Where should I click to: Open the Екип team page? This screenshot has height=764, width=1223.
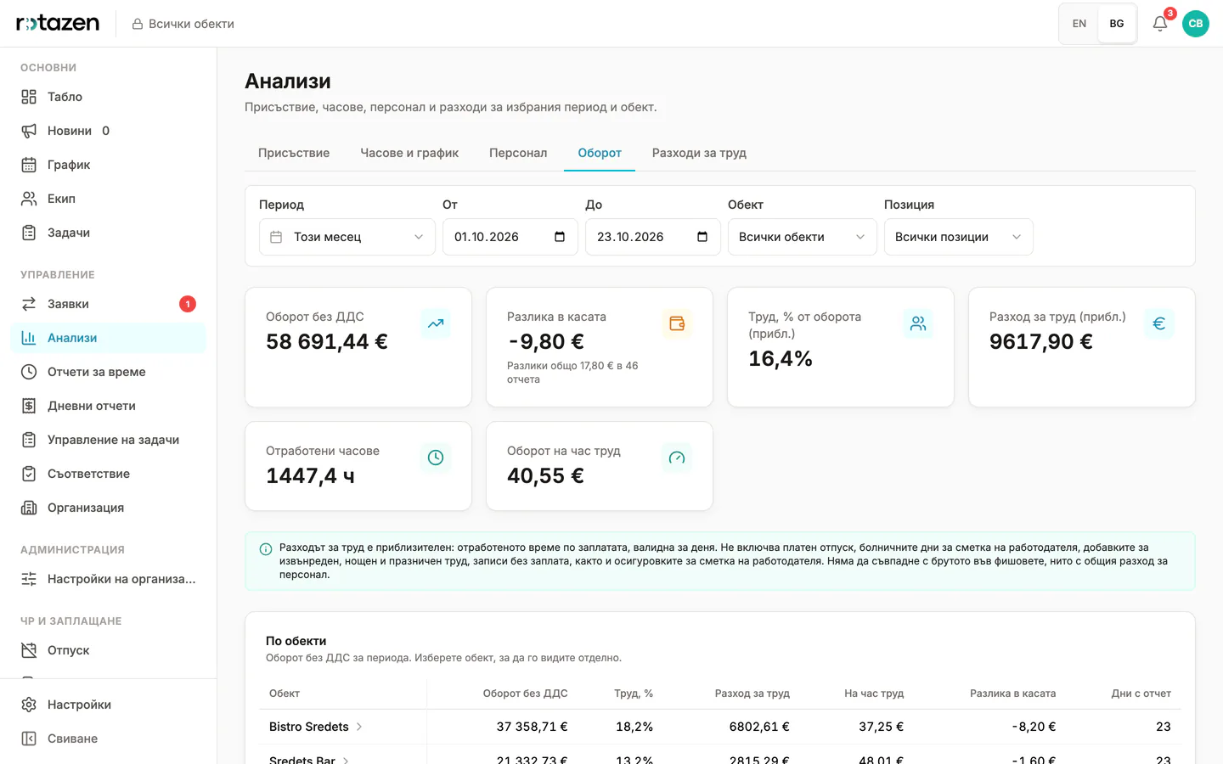(x=109, y=199)
